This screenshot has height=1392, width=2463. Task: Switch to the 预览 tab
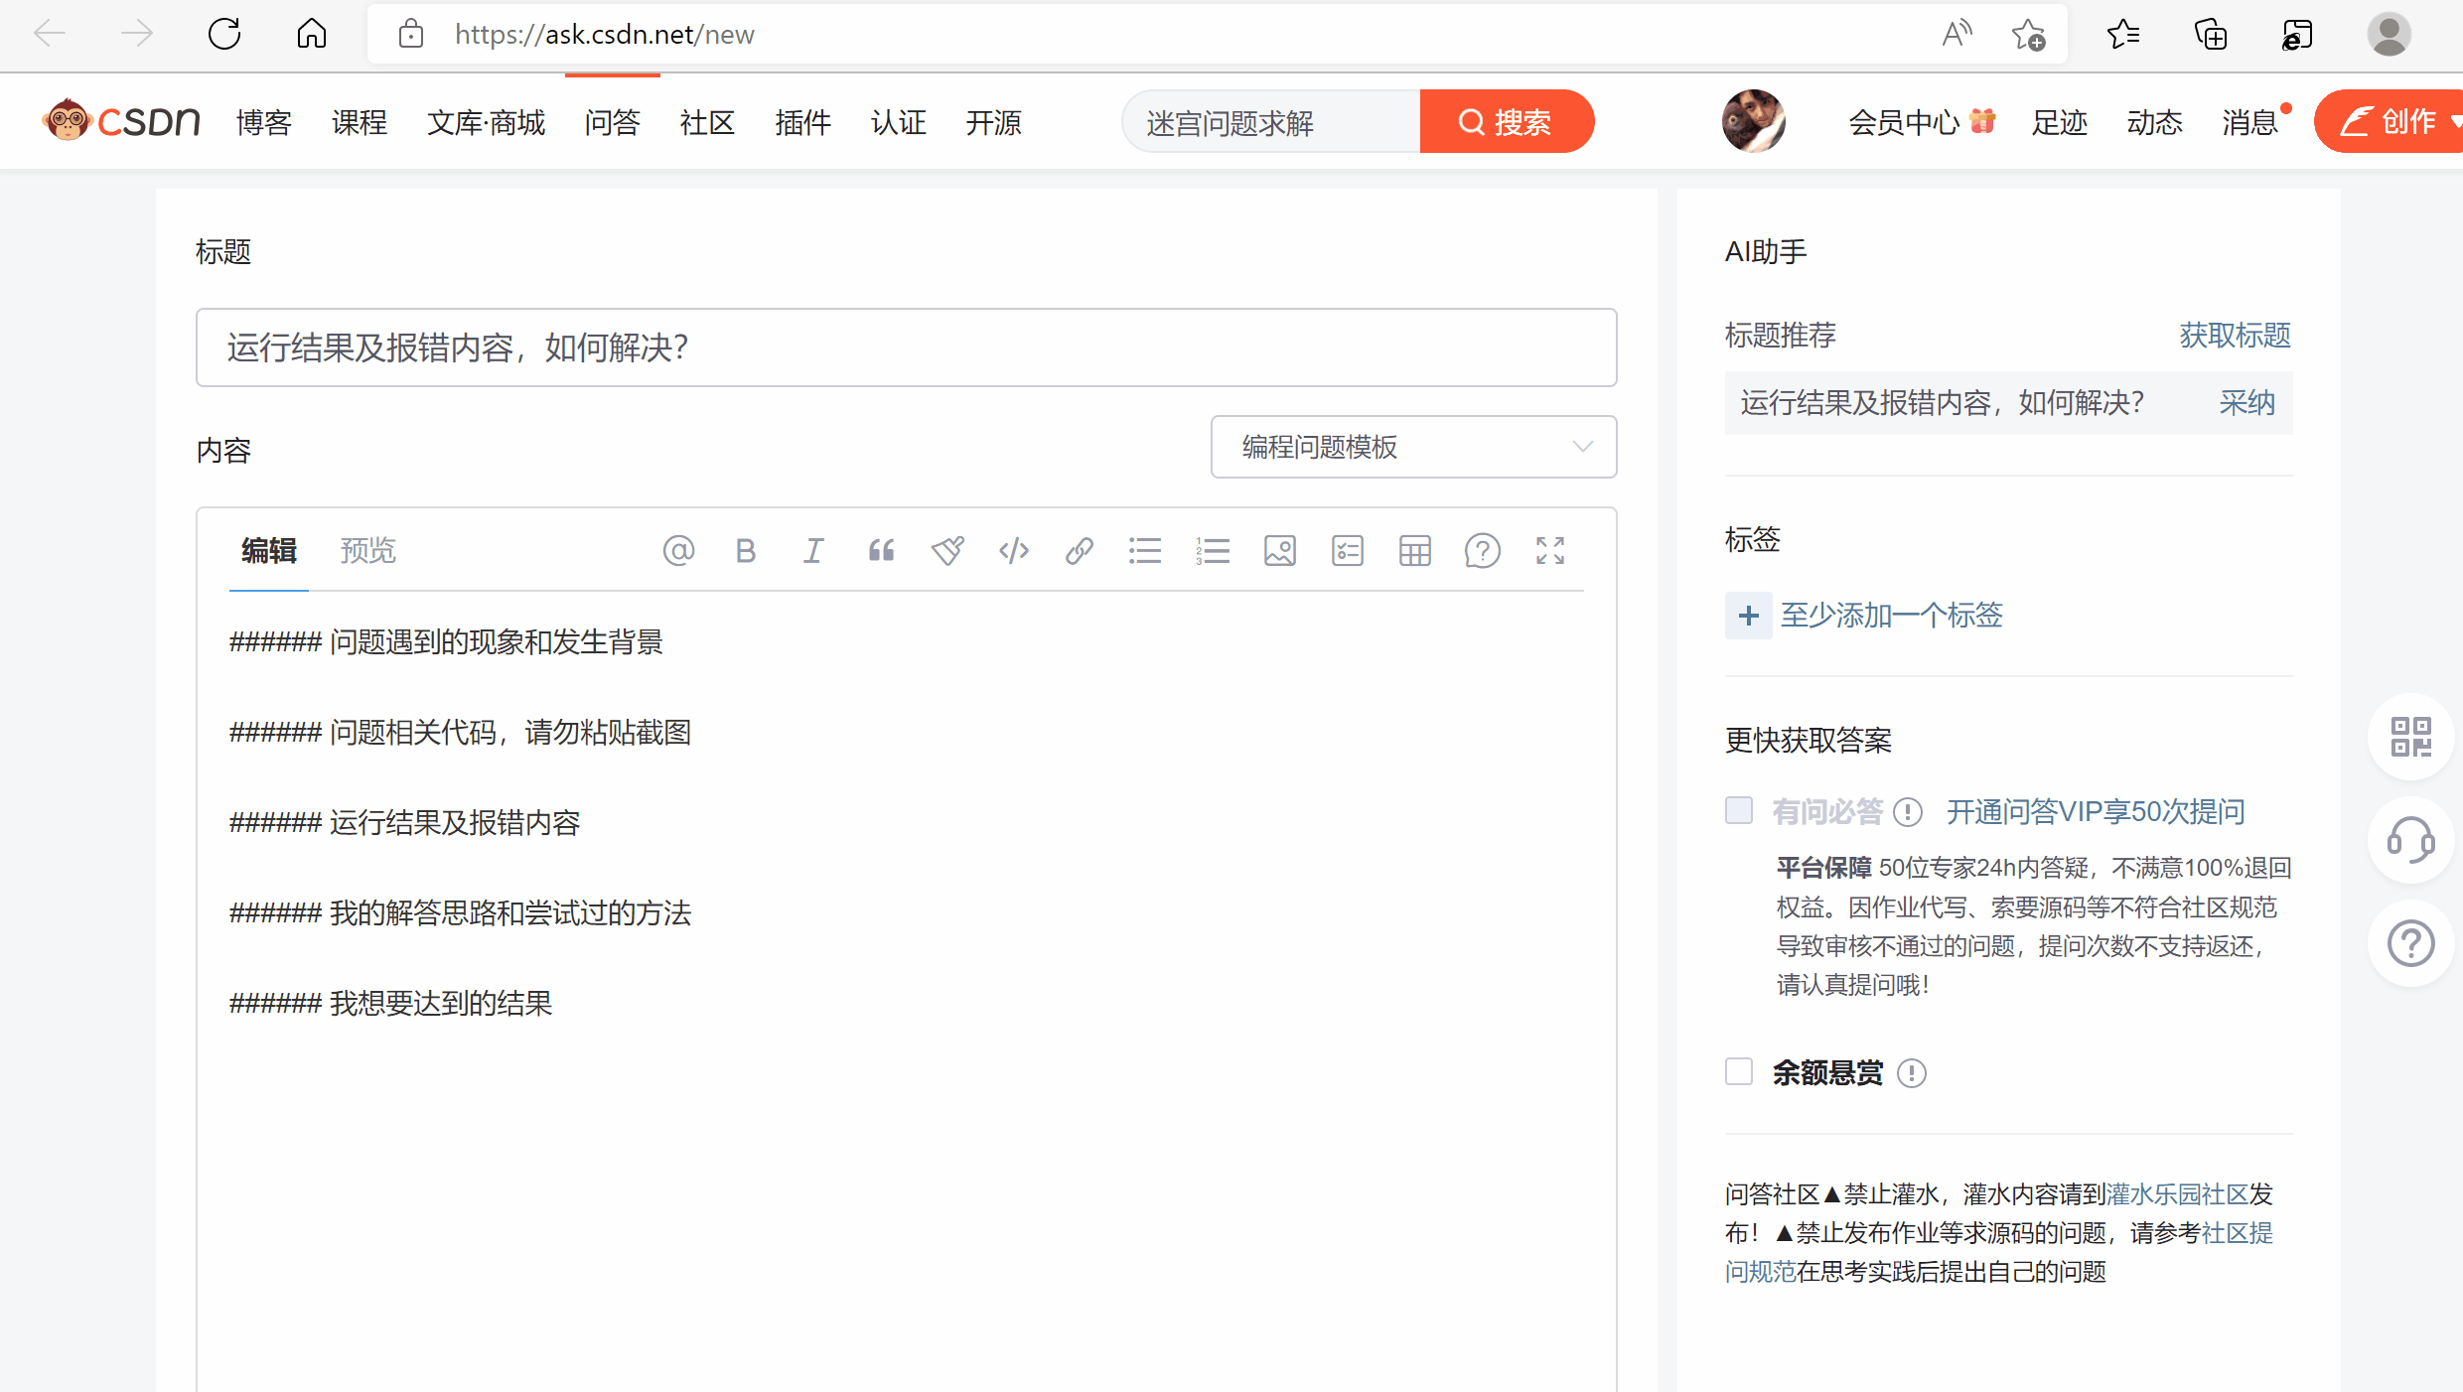click(x=367, y=551)
